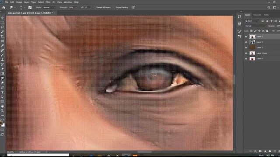Select the Frame tool
The image size is (280, 157).
tap(2, 41)
